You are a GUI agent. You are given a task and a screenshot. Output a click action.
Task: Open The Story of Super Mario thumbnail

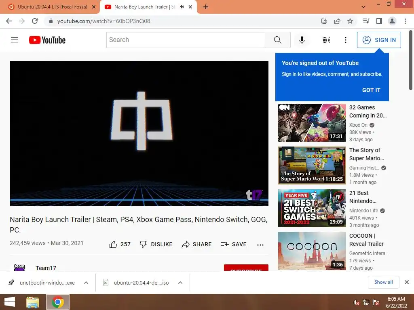[x=312, y=165]
